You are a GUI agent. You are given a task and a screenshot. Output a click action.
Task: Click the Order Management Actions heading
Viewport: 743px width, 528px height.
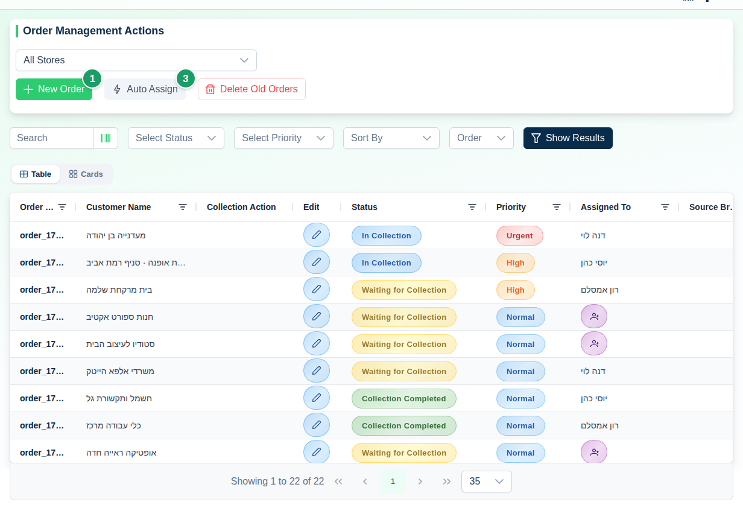click(x=93, y=31)
